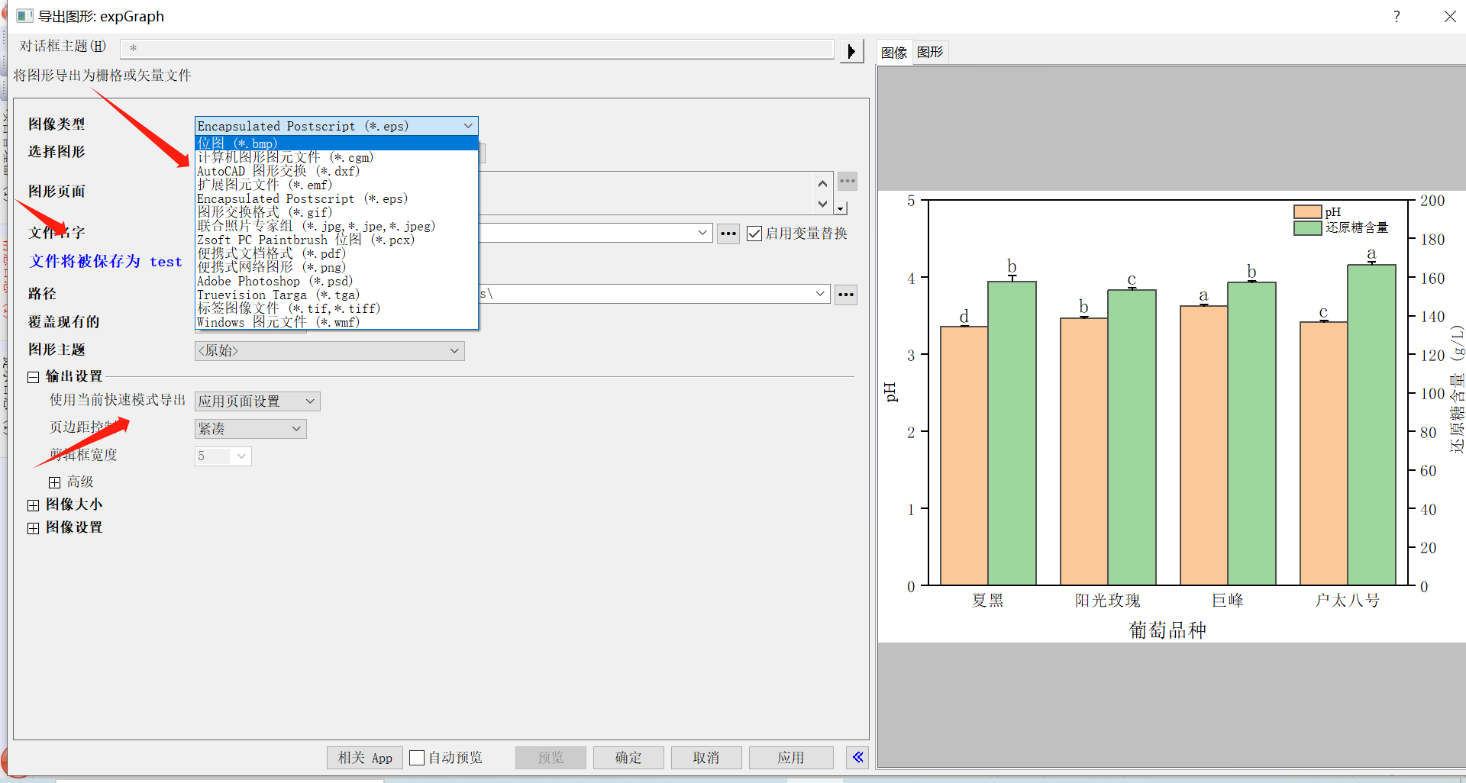Click the dialog theme arrow button

851,51
